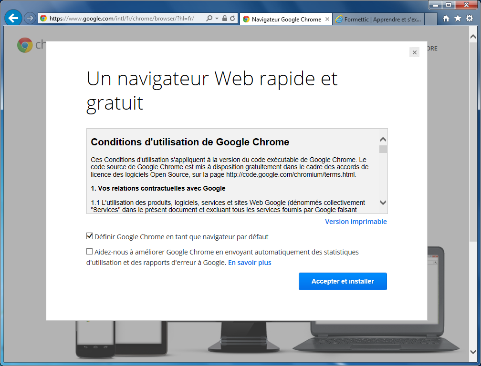Click the page scrollbar up arrow

click(x=473, y=36)
